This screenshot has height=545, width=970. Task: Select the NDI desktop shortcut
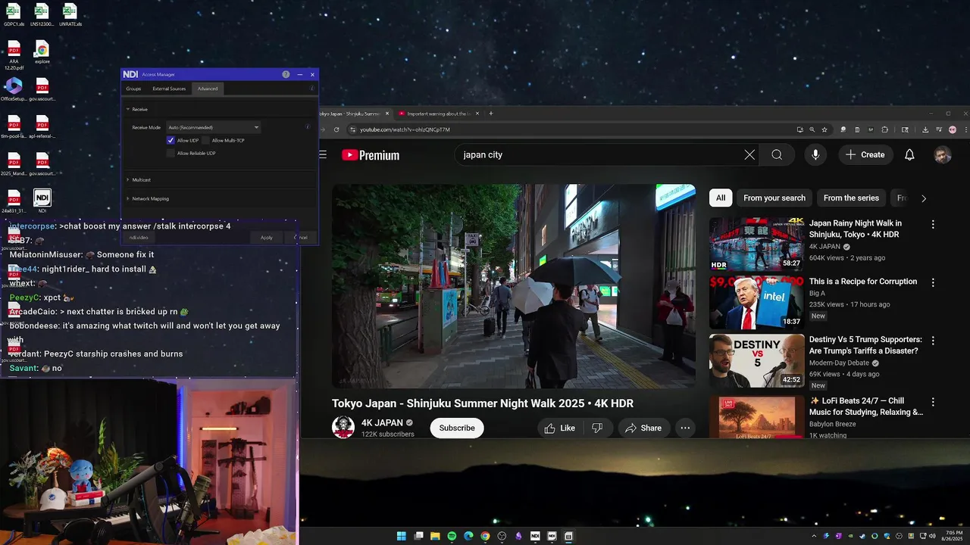click(42, 201)
